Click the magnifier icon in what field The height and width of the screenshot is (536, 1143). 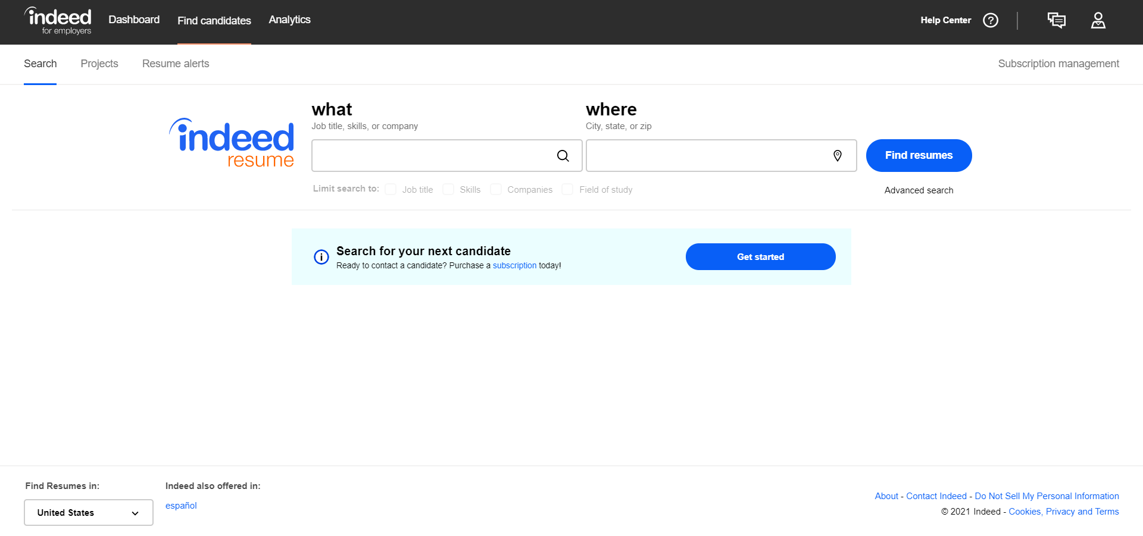[563, 156]
